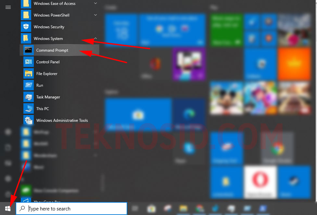
Task: Open Control Panel
Action: 60,62
